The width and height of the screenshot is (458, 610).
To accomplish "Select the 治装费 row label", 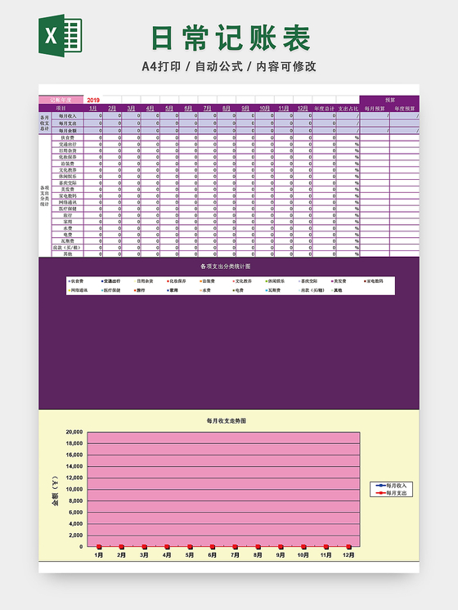I will click(x=68, y=164).
